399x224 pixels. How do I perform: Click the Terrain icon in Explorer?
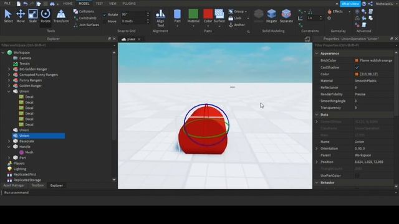pyautogui.click(x=16, y=63)
